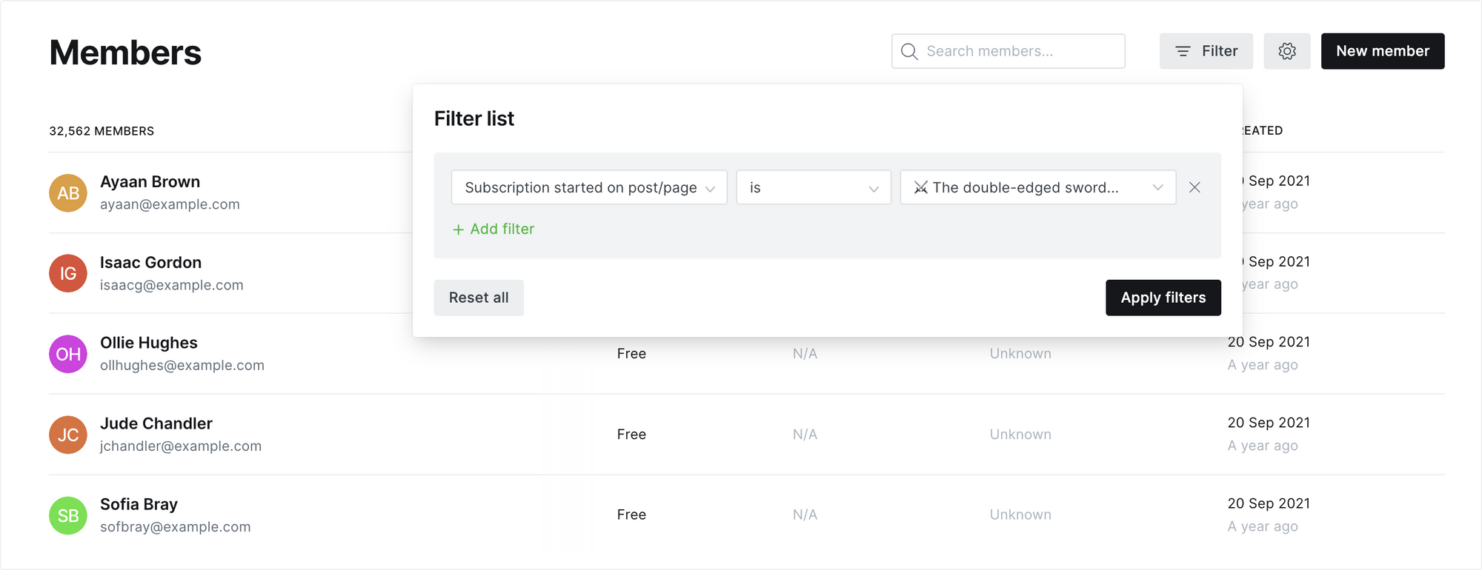The height and width of the screenshot is (570, 1482).
Task: Click Sofia Bray's SB avatar
Action: [x=68, y=515]
